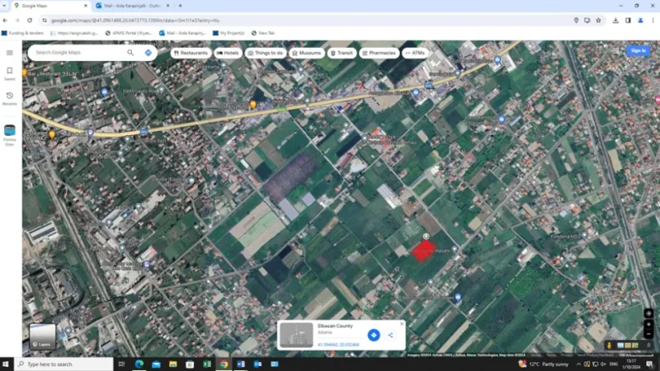Select the Pharmacies category chip
The width and height of the screenshot is (660, 371).
point(379,53)
